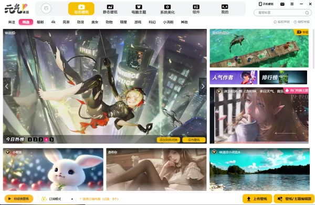This screenshot has height=205, width=315.
Task: Select the 动漫 category
Action: point(80,22)
